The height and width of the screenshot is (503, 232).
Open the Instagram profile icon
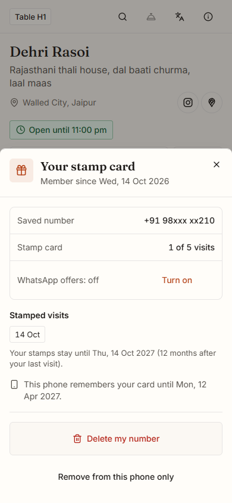(188, 103)
